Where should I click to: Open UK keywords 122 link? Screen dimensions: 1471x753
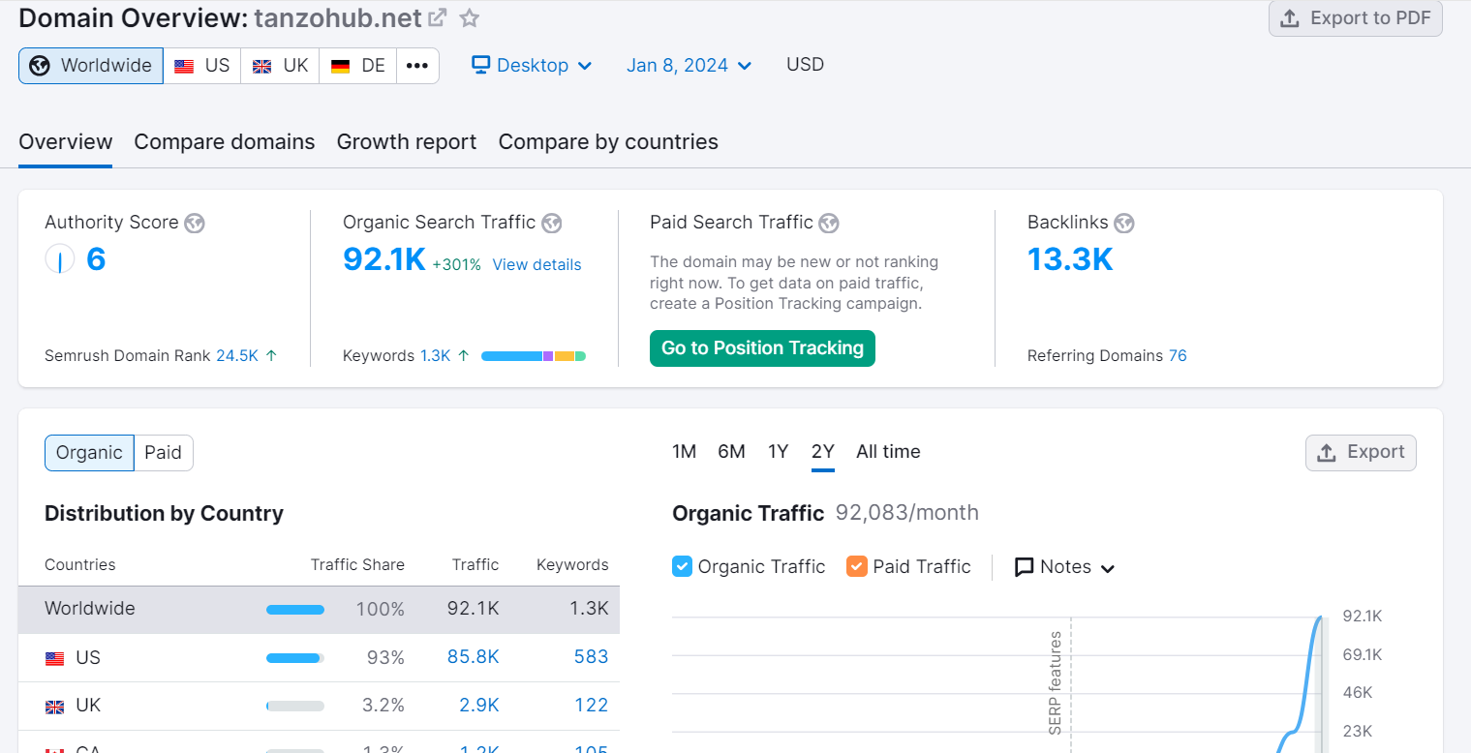591,706
